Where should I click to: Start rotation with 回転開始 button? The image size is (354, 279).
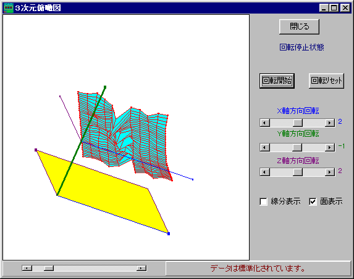[277, 81]
